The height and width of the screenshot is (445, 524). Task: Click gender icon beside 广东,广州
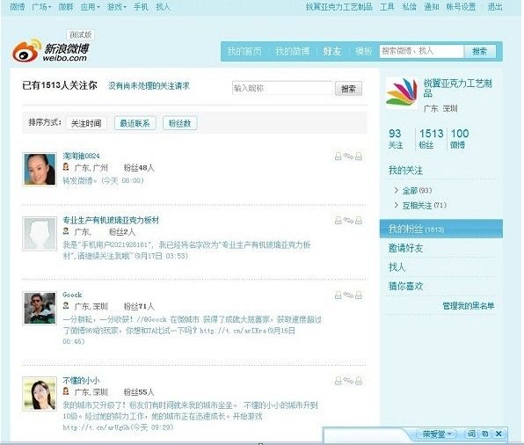66,166
